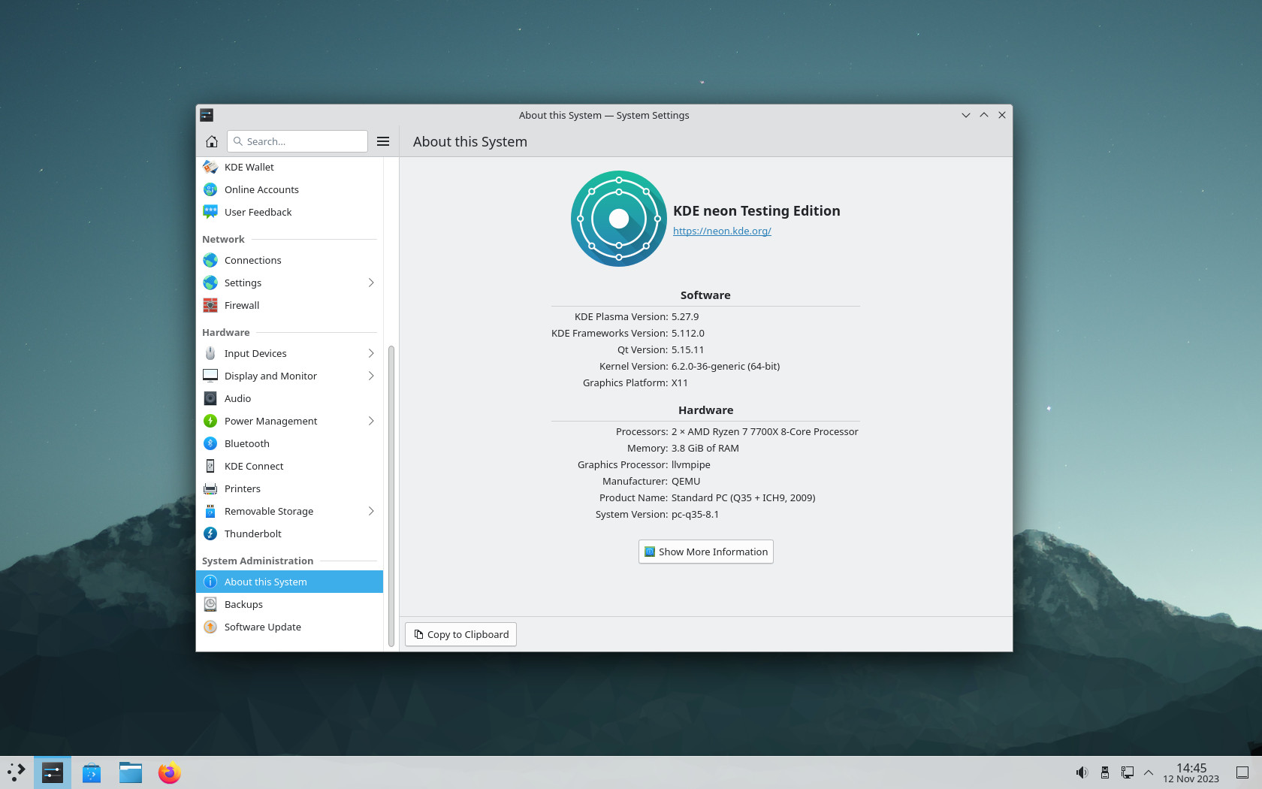Click the Kernel Version value 6.2.0-36-generic

pos(726,366)
